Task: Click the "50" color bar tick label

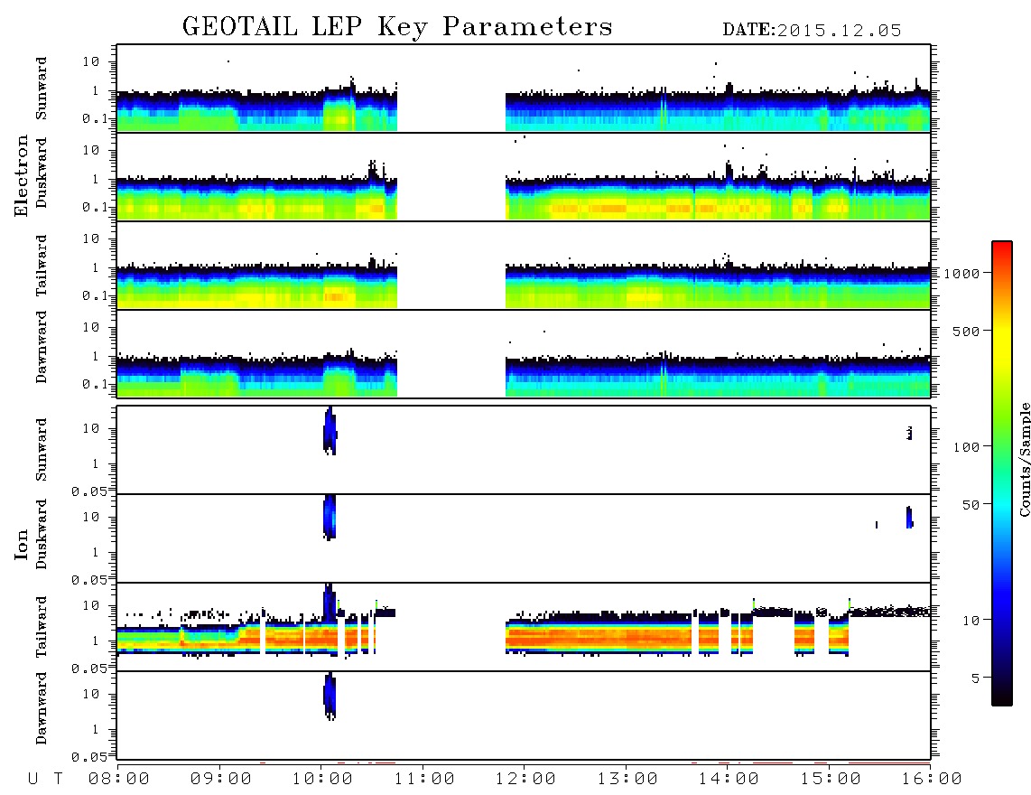Action: coord(971,505)
